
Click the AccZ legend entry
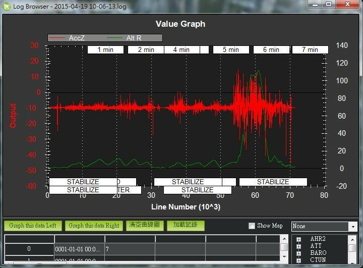[67, 38]
